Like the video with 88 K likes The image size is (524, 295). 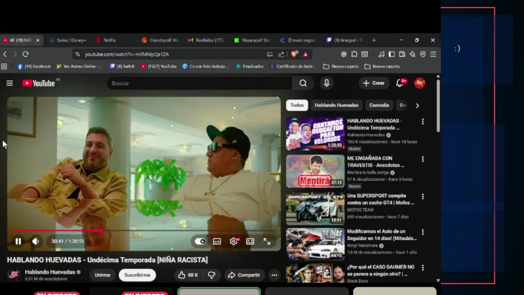point(188,275)
